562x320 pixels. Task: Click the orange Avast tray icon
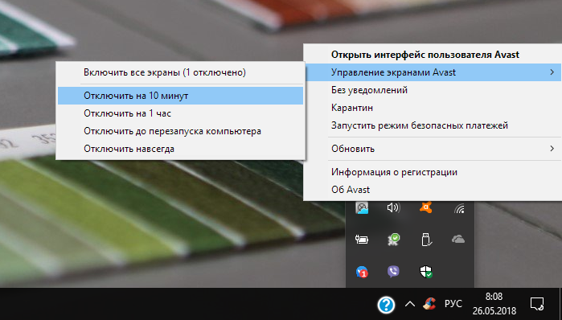click(426, 207)
